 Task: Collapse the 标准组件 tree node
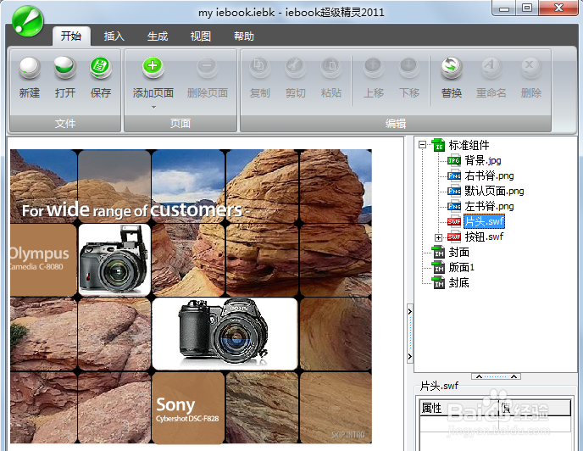(422, 144)
